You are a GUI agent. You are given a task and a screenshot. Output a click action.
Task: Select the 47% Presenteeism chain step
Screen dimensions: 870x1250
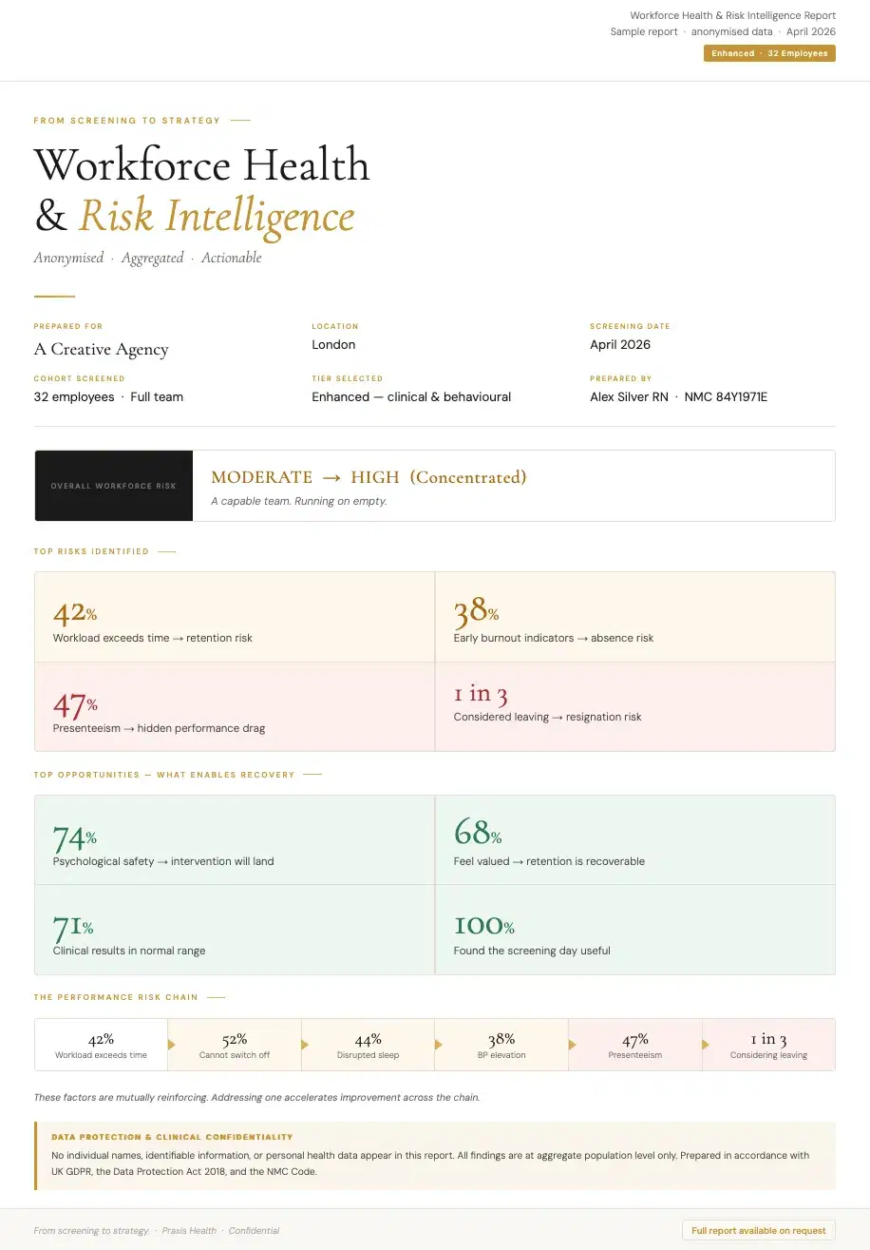click(x=635, y=1046)
